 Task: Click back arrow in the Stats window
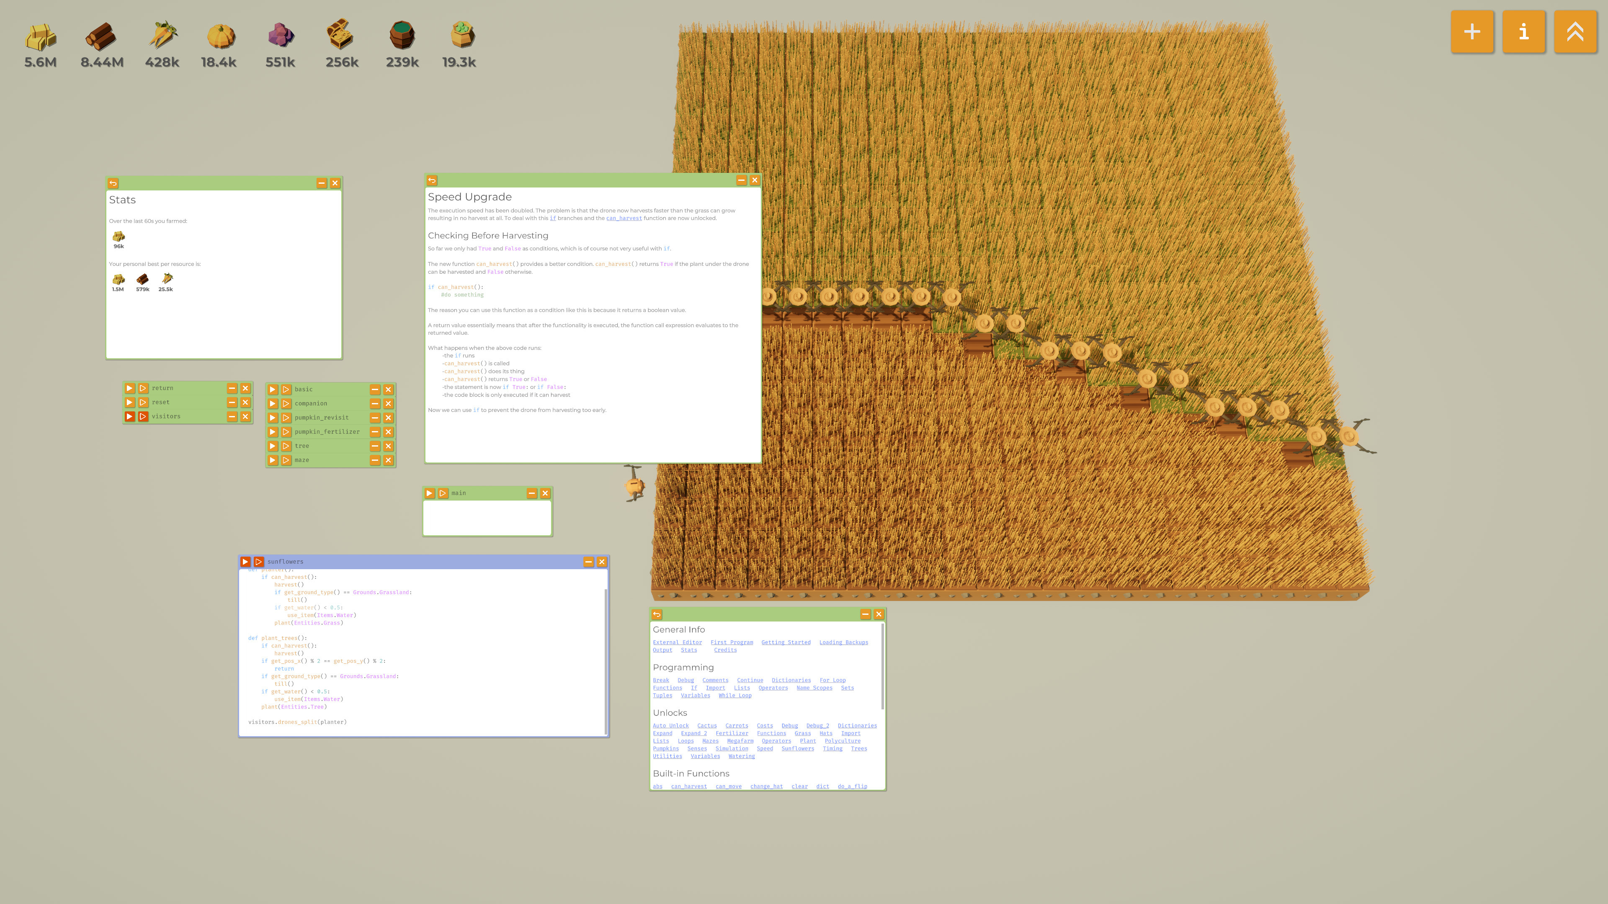pos(113,183)
